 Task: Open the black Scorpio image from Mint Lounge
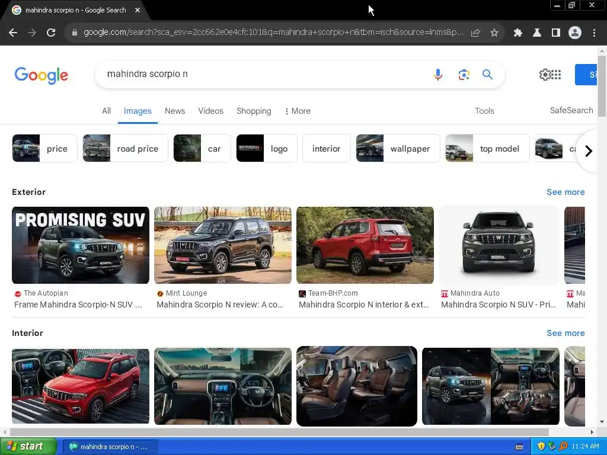click(223, 245)
